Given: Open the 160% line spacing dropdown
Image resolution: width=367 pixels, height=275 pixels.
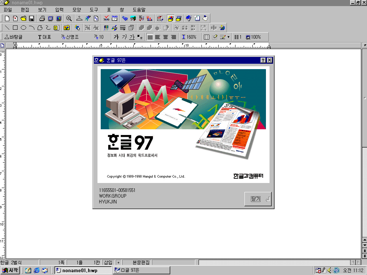Looking at the screenshot, I should [x=189, y=37].
